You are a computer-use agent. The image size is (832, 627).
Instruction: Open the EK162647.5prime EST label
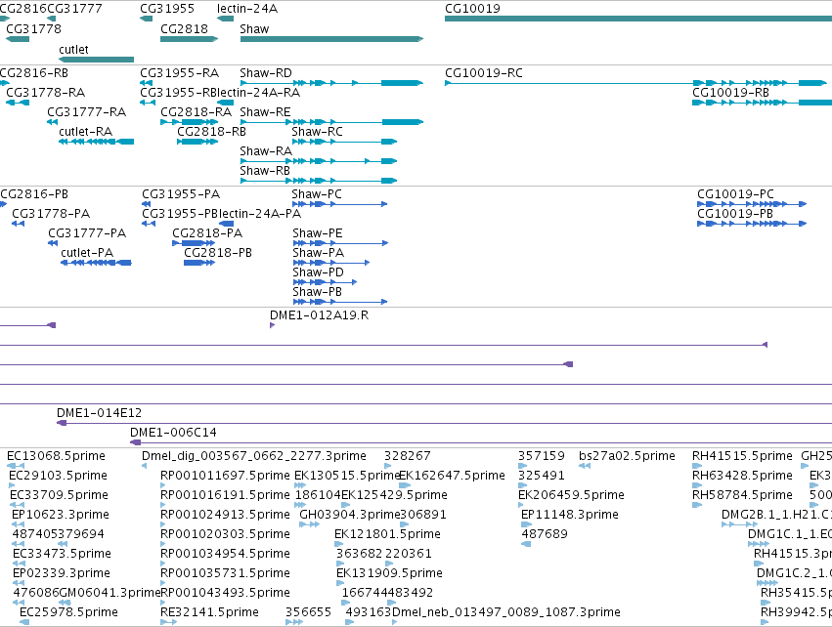[452, 476]
